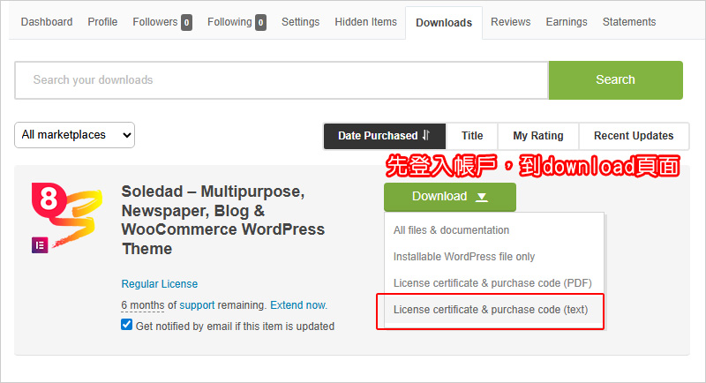Switch to the Earnings tab
This screenshot has height=383, width=706.
pos(567,22)
